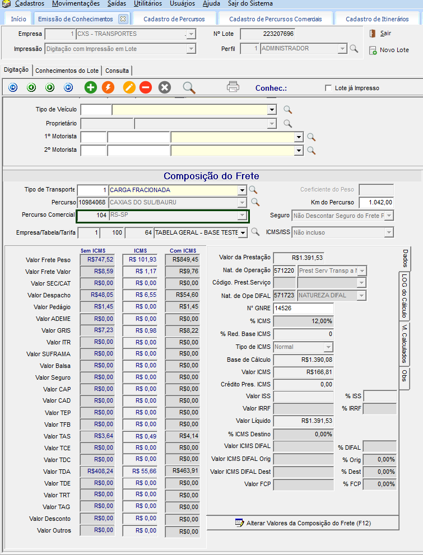
Task: Click the gray X cancel icon
Action: pyautogui.click(x=164, y=87)
